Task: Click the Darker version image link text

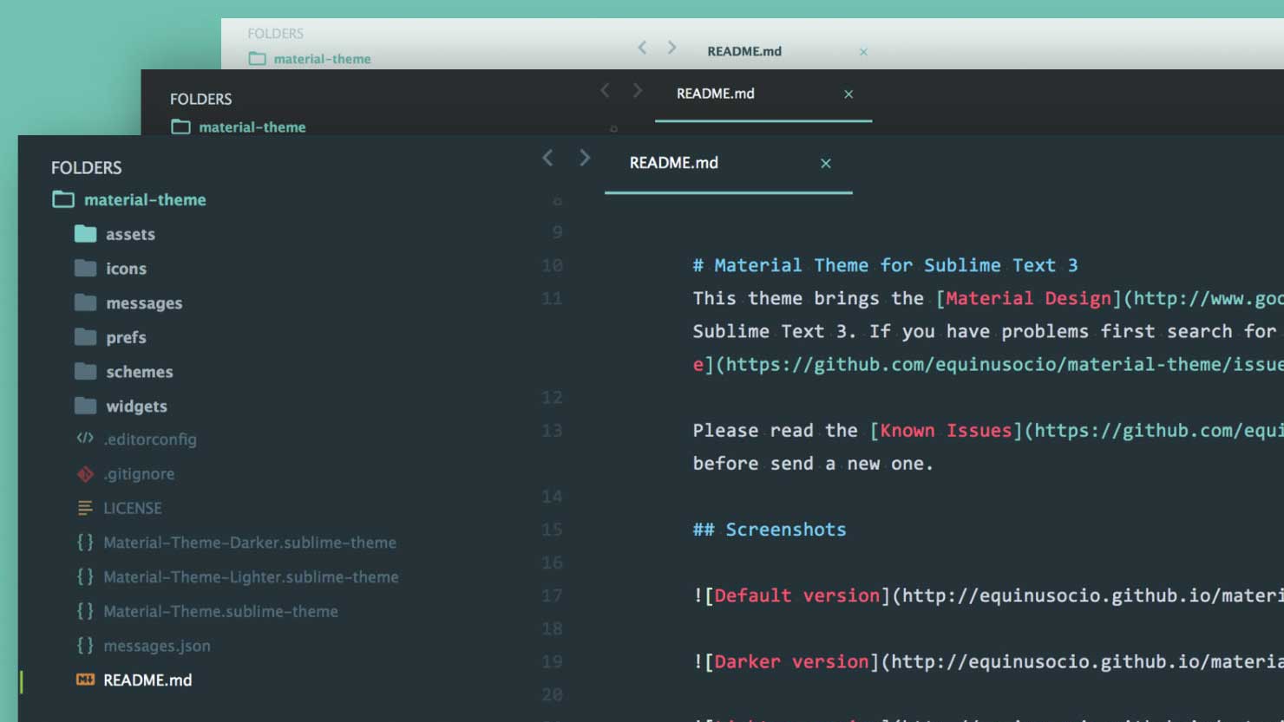Action: (x=791, y=662)
